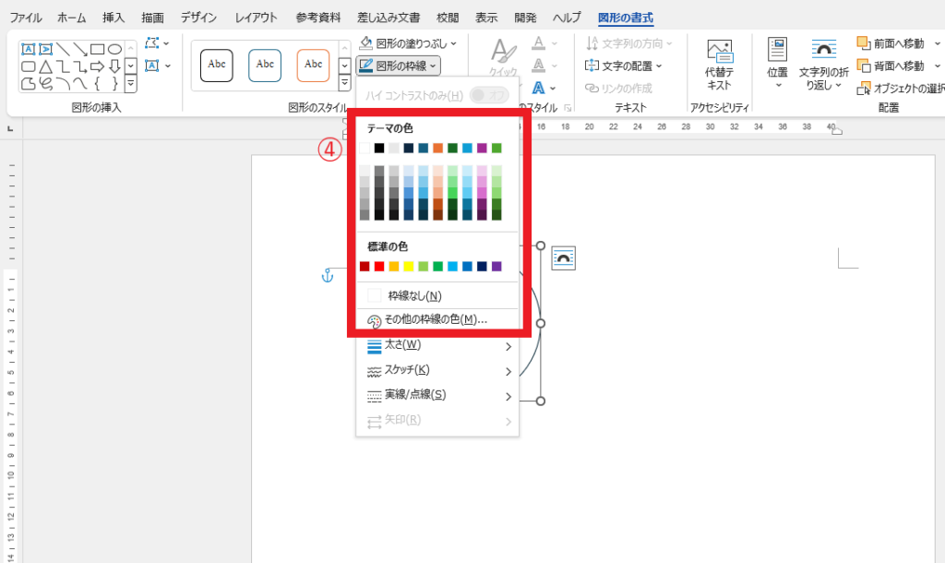Expand the shape styles gallery More arrow

pos(345,82)
